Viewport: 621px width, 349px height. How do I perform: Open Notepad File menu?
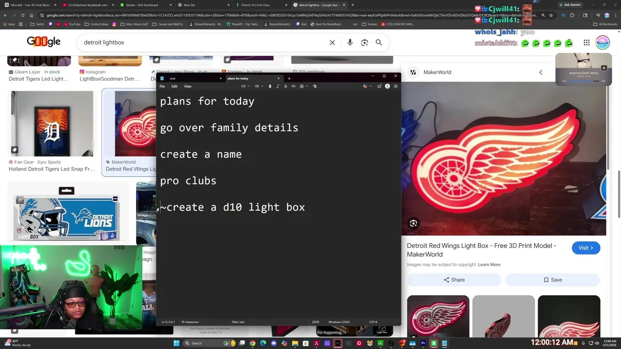162,86
